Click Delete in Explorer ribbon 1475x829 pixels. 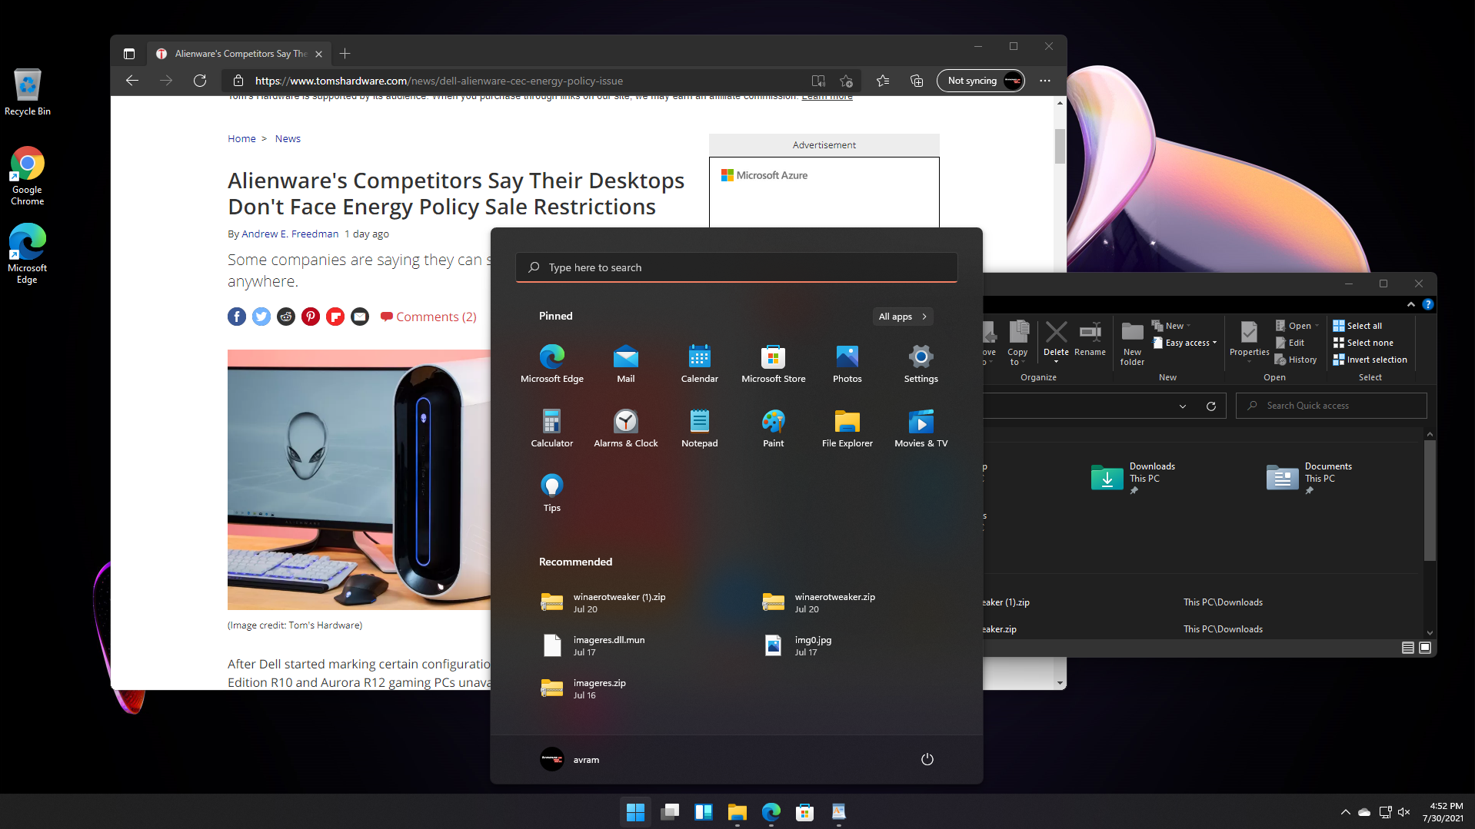pyautogui.click(x=1056, y=340)
